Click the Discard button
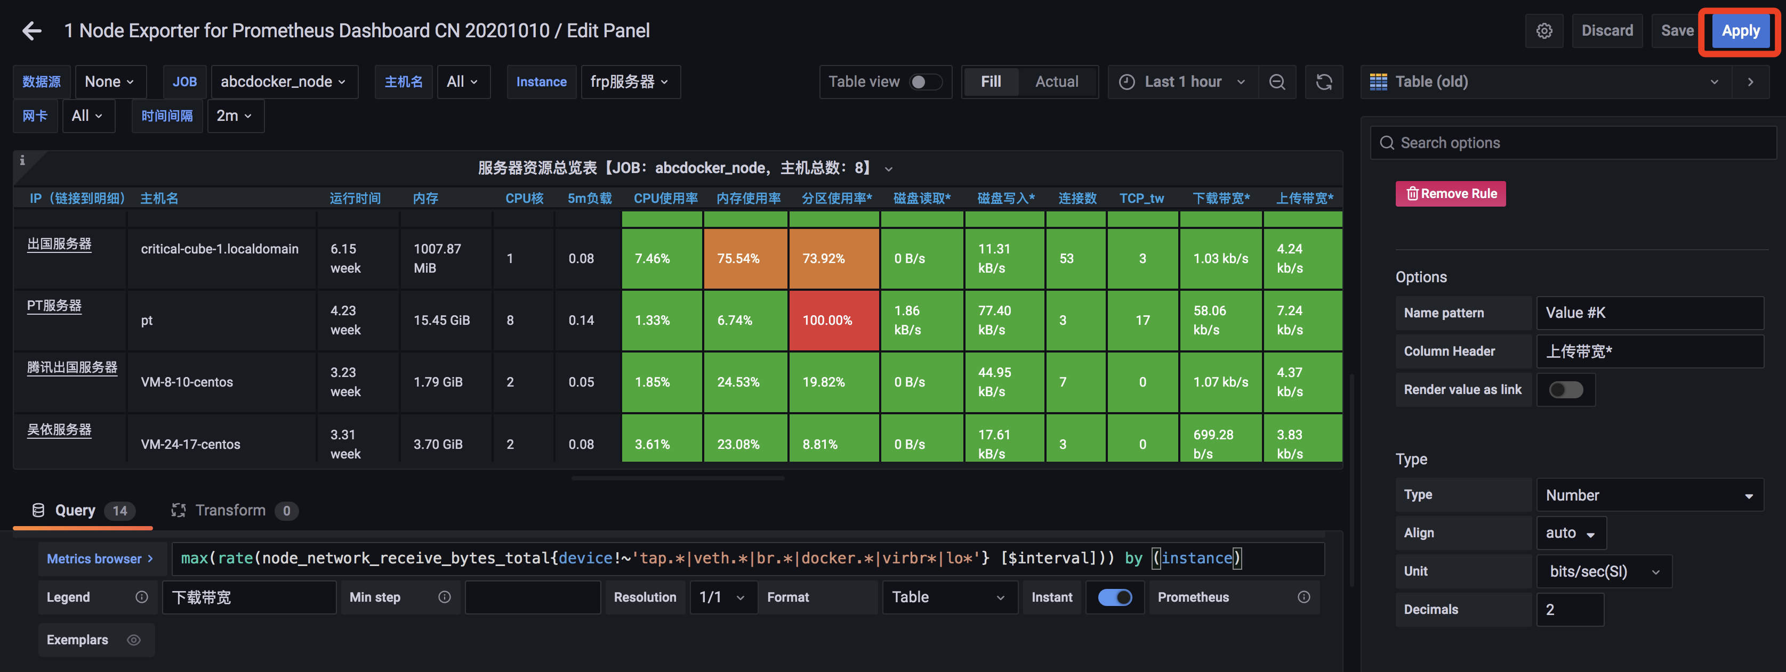The height and width of the screenshot is (672, 1786). (1606, 30)
